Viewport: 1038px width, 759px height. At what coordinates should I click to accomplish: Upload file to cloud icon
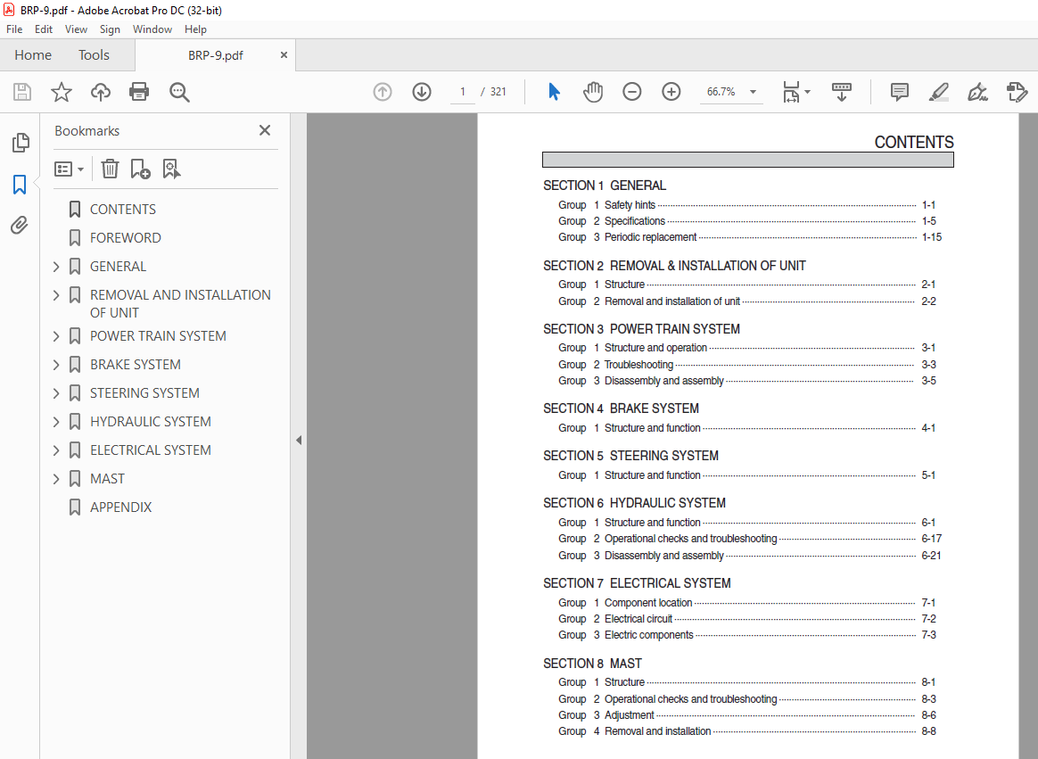(101, 92)
